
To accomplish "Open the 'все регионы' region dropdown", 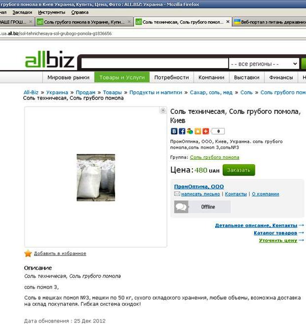I will [264, 64].
